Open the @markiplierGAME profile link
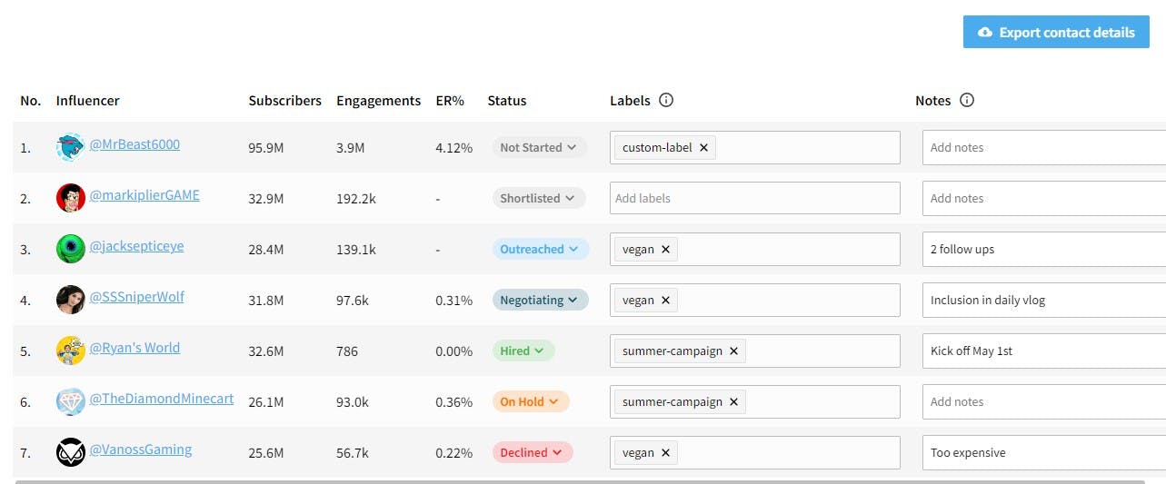The image size is (1166, 484). 144,195
